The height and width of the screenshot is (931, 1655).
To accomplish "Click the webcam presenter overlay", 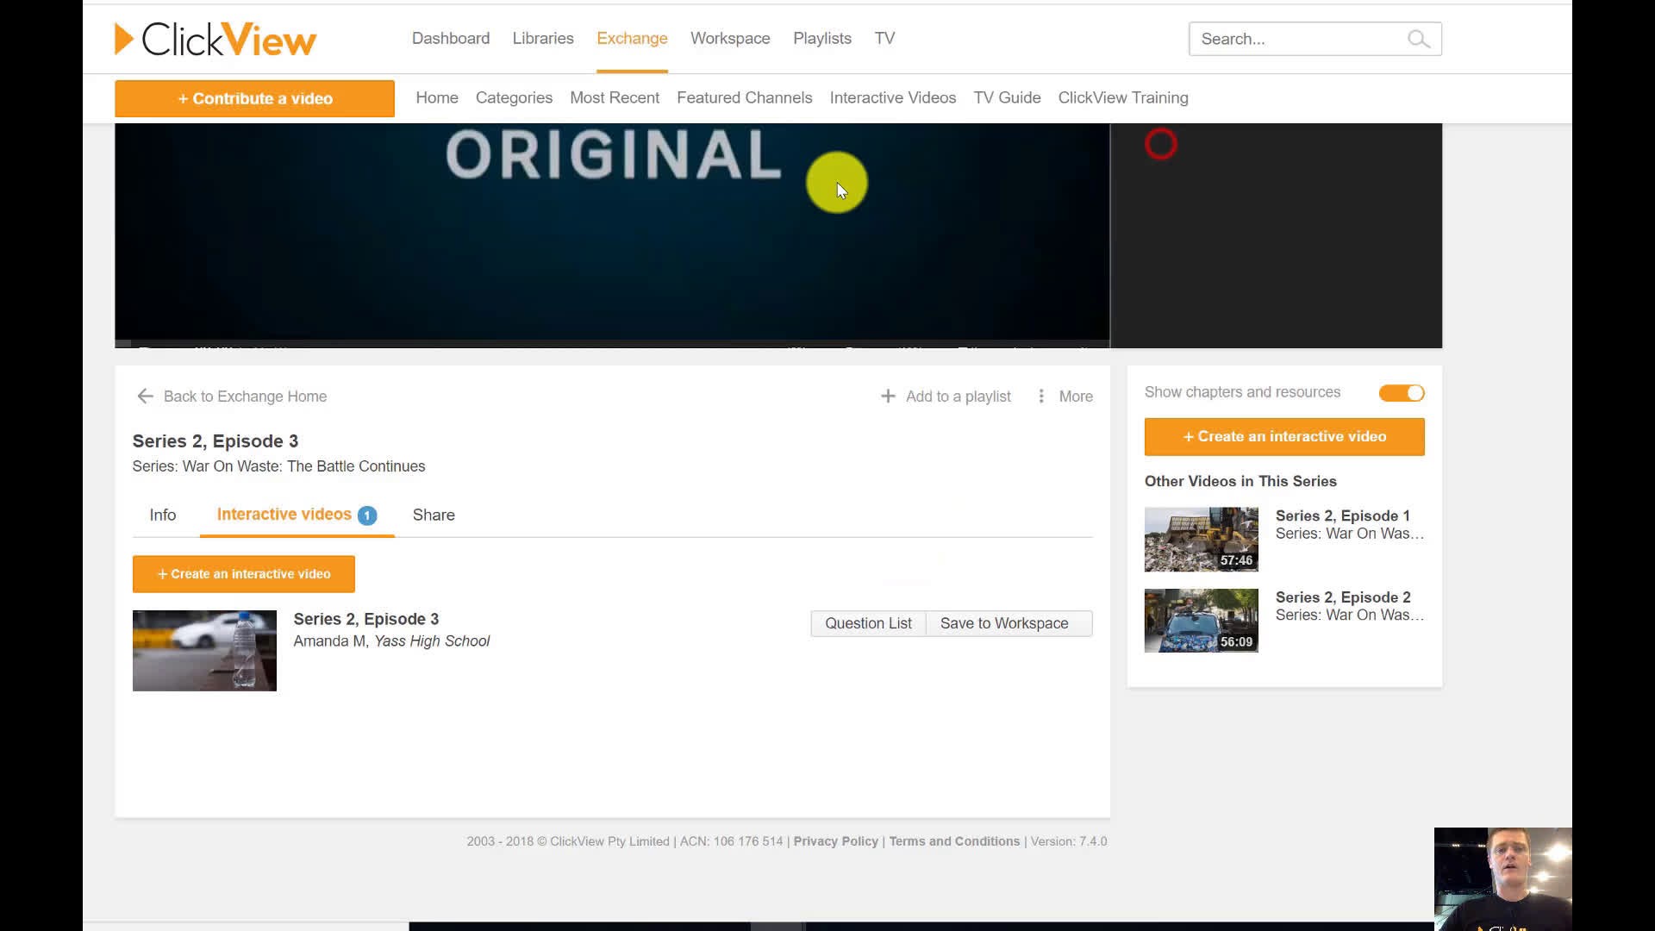I will [1503, 879].
